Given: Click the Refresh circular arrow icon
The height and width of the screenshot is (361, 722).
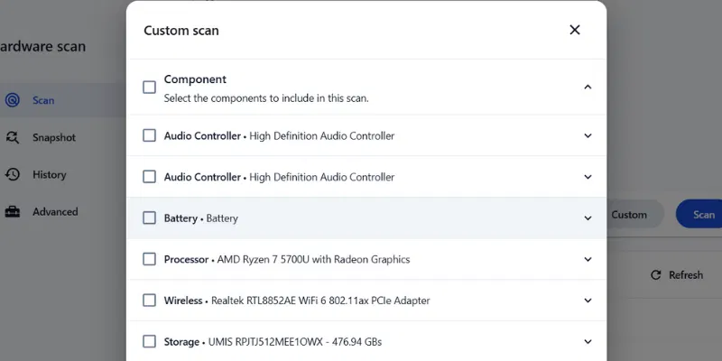Looking at the screenshot, I should (x=654, y=274).
